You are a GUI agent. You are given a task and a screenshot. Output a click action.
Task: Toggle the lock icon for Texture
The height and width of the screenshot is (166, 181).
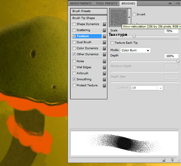pyautogui.click(x=104, y=36)
